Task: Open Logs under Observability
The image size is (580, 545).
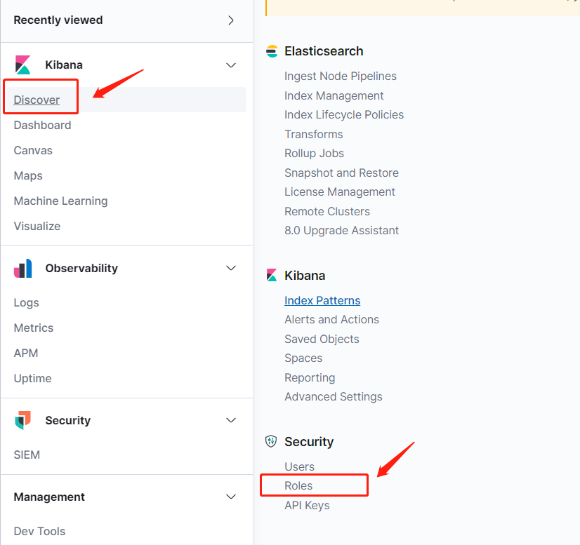Action: 26,302
